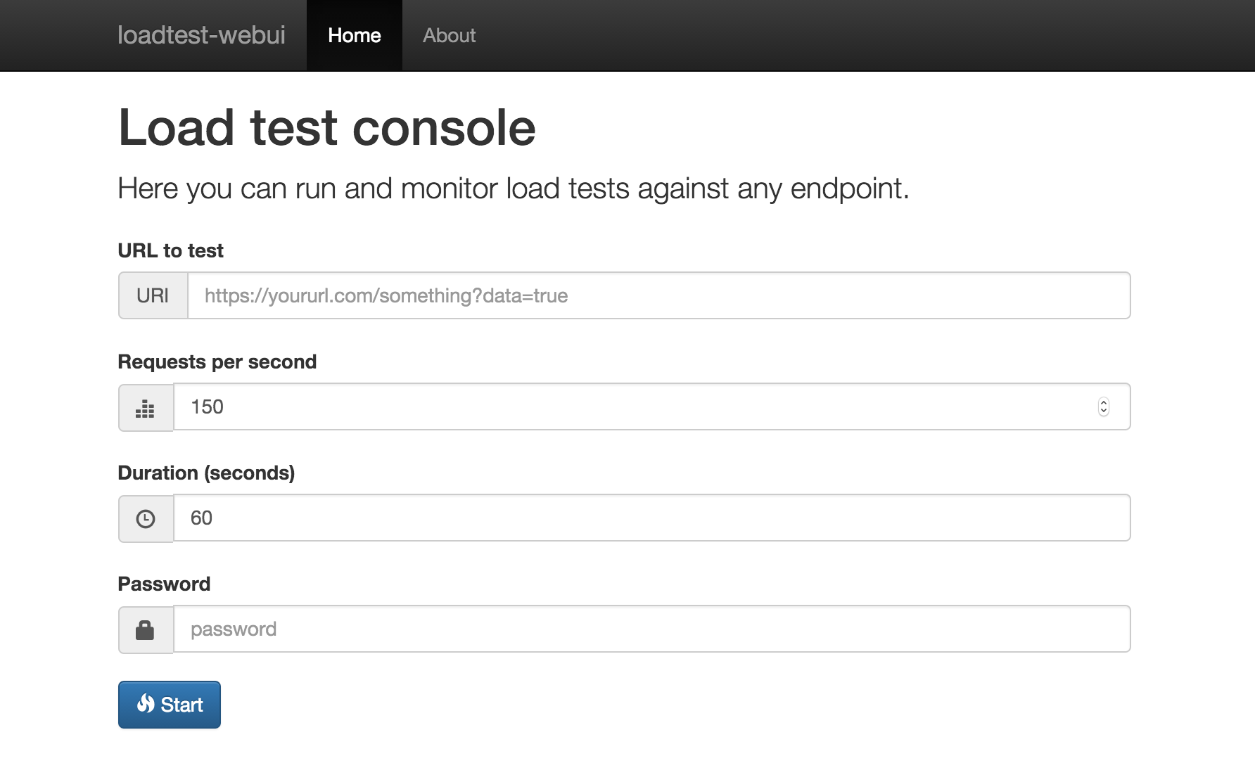Focus the URL to test input field
The height and width of the screenshot is (775, 1255).
click(x=659, y=295)
